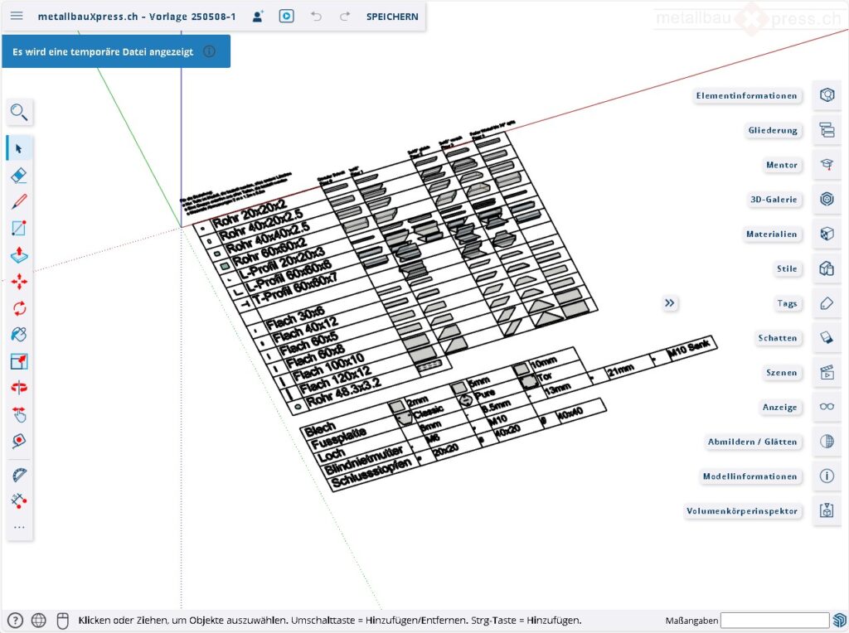The image size is (849, 633).
Task: Select the Scale tool
Action: (19, 361)
